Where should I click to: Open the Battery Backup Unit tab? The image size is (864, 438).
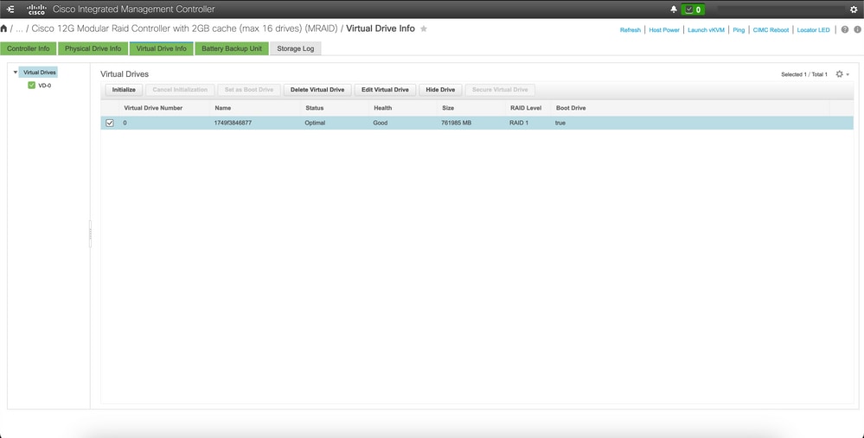pos(232,48)
